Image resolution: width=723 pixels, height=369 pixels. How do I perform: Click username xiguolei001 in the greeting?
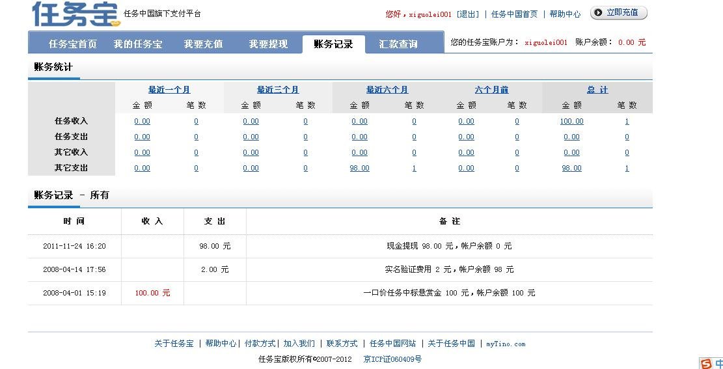[x=430, y=14]
